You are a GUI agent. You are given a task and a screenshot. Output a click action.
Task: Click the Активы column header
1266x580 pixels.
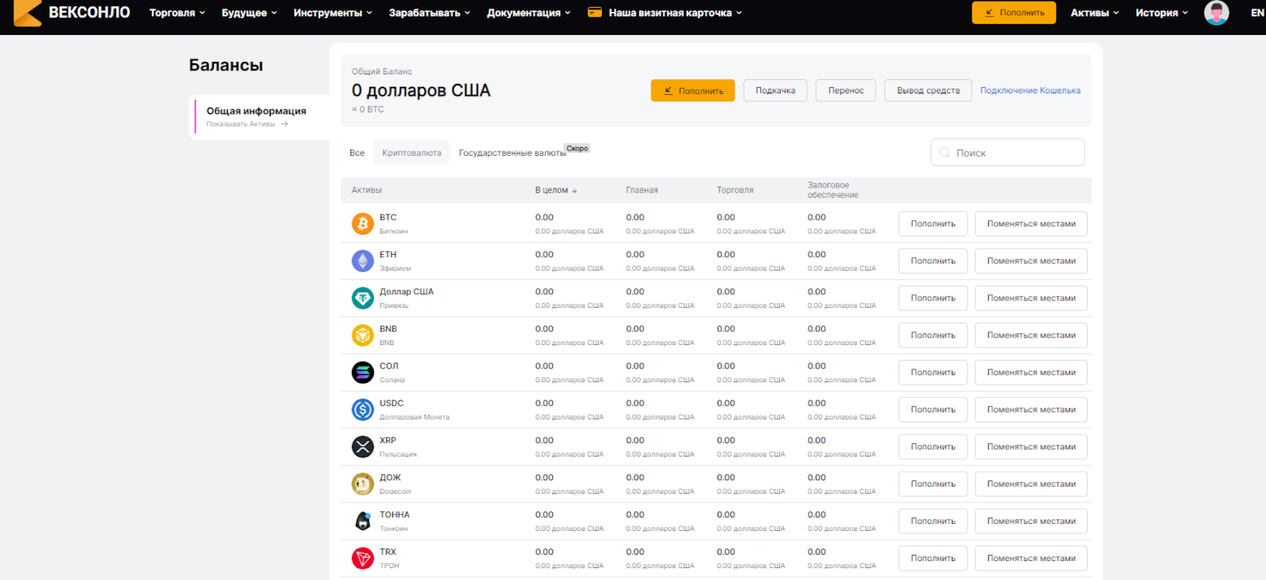tap(366, 190)
